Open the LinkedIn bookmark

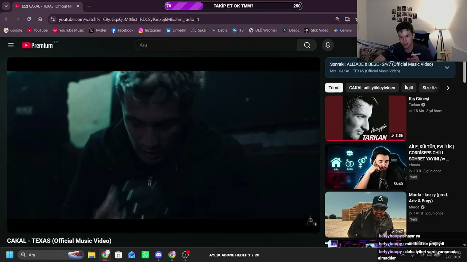tap(176, 30)
